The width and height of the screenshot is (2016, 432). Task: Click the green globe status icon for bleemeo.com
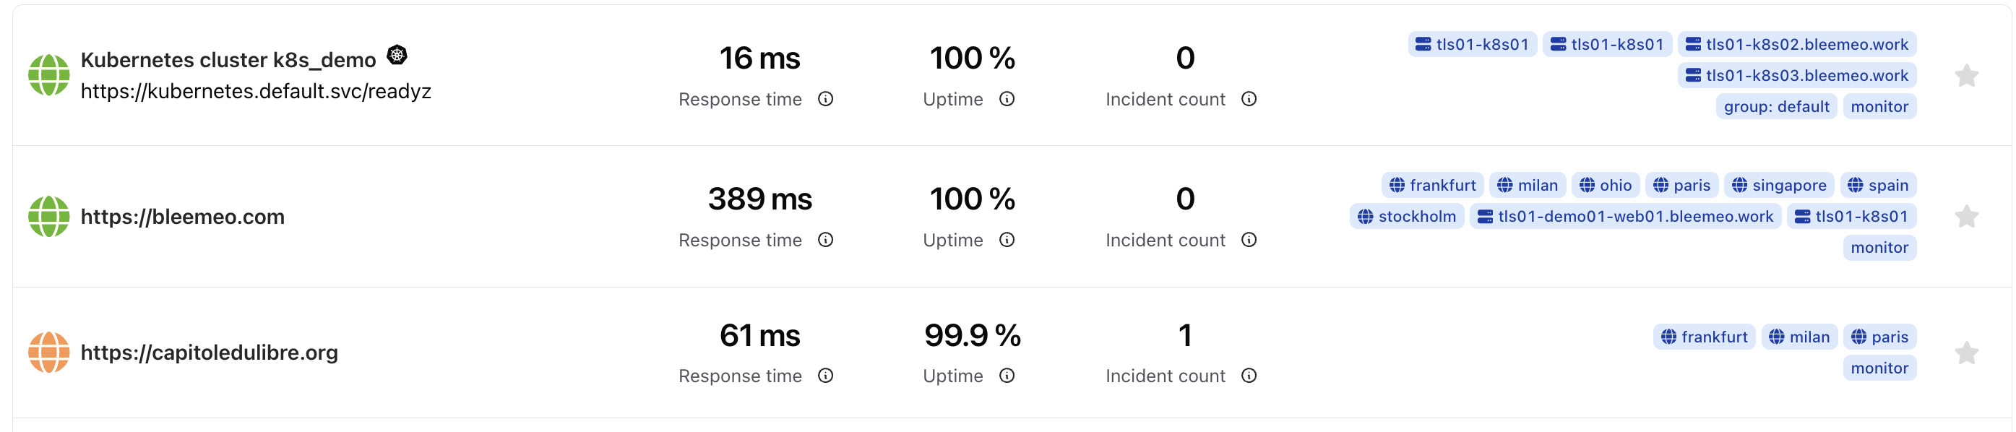48,217
